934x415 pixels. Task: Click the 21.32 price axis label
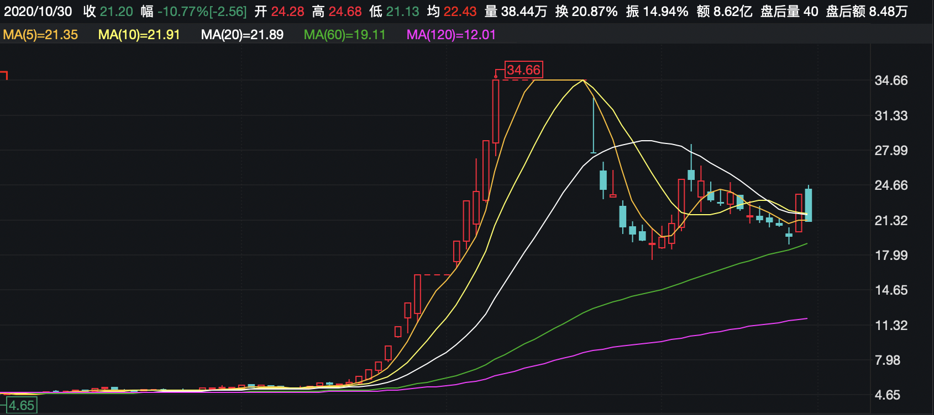(891, 220)
